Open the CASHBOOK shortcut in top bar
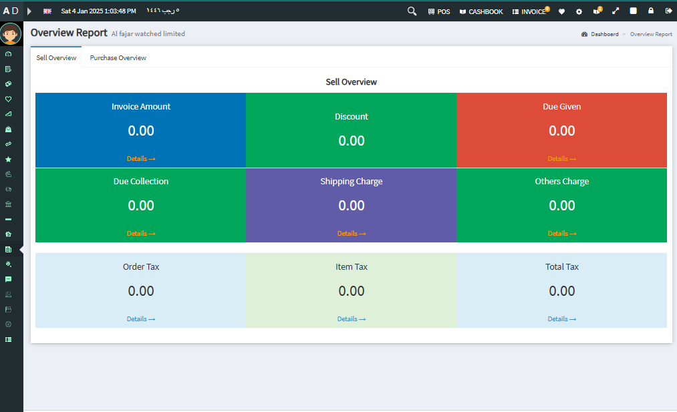 481,11
